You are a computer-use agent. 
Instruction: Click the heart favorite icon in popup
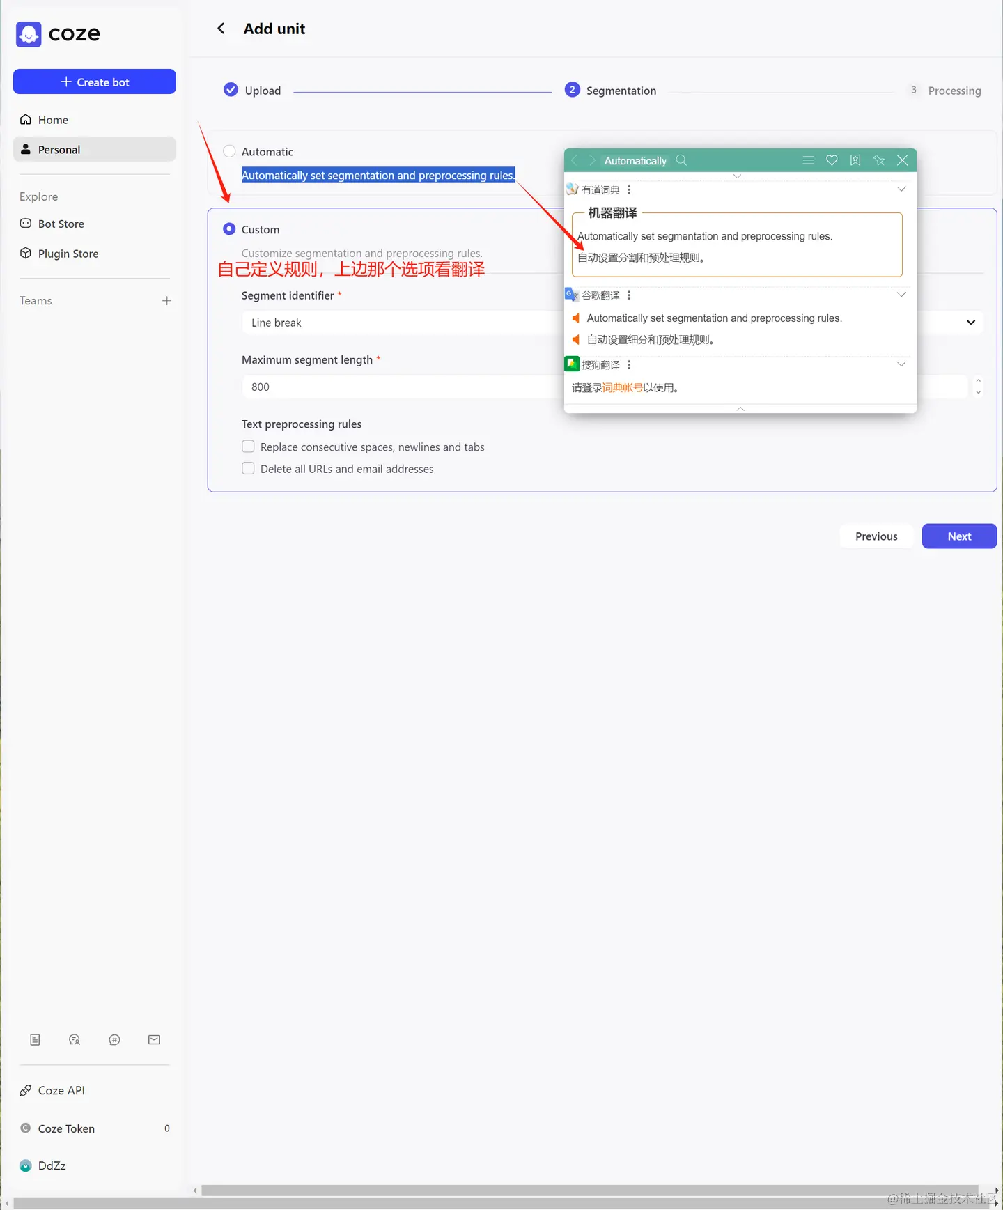(832, 160)
